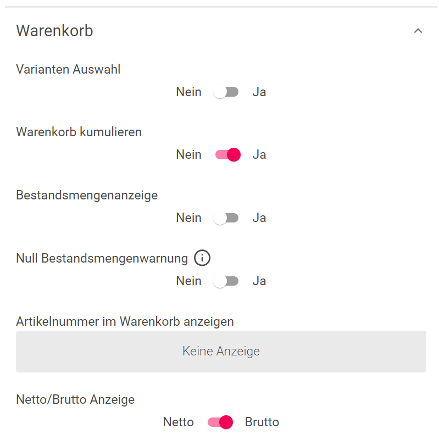This screenshot has height=440, width=439.
Task: Click Ja label for Warenkorb kumulieren
Action: pyautogui.click(x=259, y=155)
